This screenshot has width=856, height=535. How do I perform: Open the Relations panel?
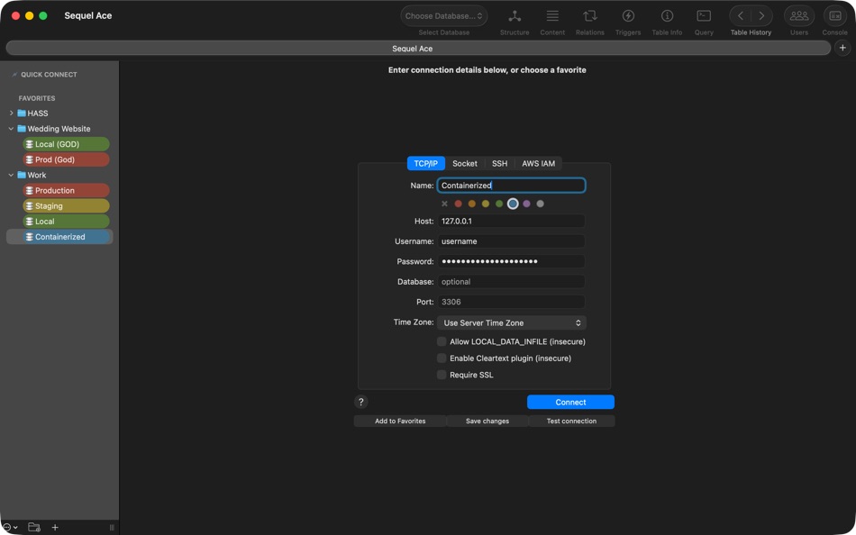click(589, 20)
